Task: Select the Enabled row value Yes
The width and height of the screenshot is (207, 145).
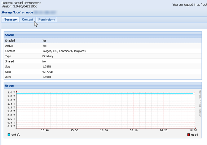Action: (44, 41)
